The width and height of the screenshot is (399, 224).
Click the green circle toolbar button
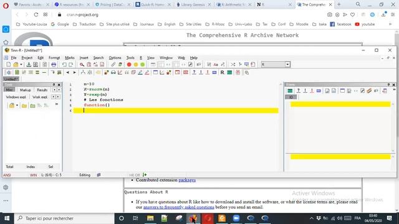pyautogui.click(x=143, y=65)
